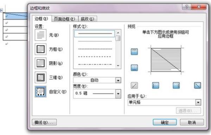
Task: Switch to the 页面边框 tab
Action: tap(65, 19)
